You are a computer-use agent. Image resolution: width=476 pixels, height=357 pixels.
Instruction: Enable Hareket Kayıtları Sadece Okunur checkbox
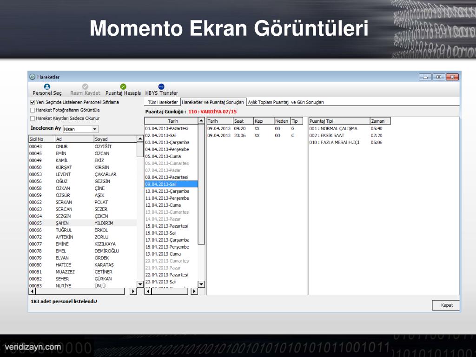[x=33, y=119]
